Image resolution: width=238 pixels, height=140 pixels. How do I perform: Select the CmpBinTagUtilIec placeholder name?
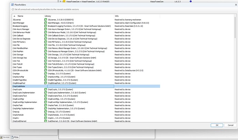point(20,80)
